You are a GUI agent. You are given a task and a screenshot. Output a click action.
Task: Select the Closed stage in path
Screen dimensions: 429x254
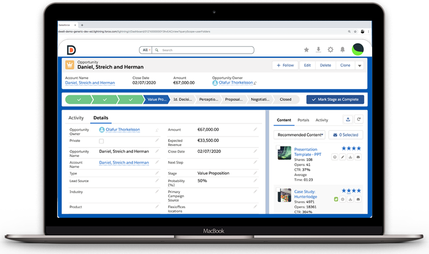pos(285,100)
